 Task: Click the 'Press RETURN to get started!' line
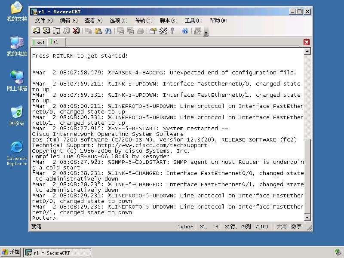[x=80, y=56]
